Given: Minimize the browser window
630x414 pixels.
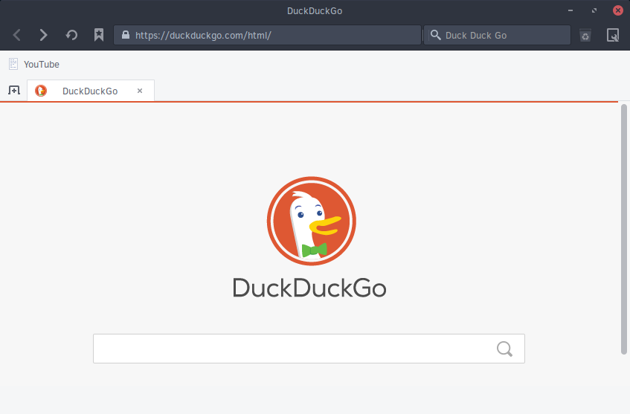Looking at the screenshot, I should click(x=570, y=10).
